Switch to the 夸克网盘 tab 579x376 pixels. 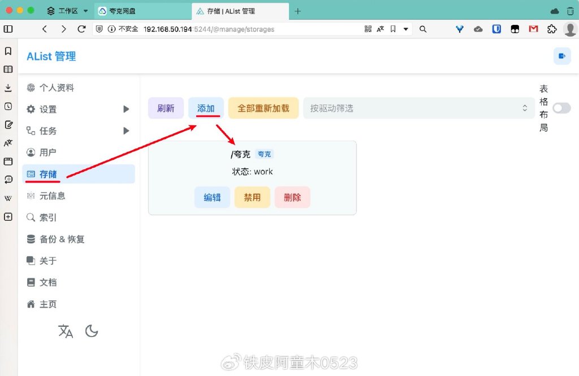[143, 11]
